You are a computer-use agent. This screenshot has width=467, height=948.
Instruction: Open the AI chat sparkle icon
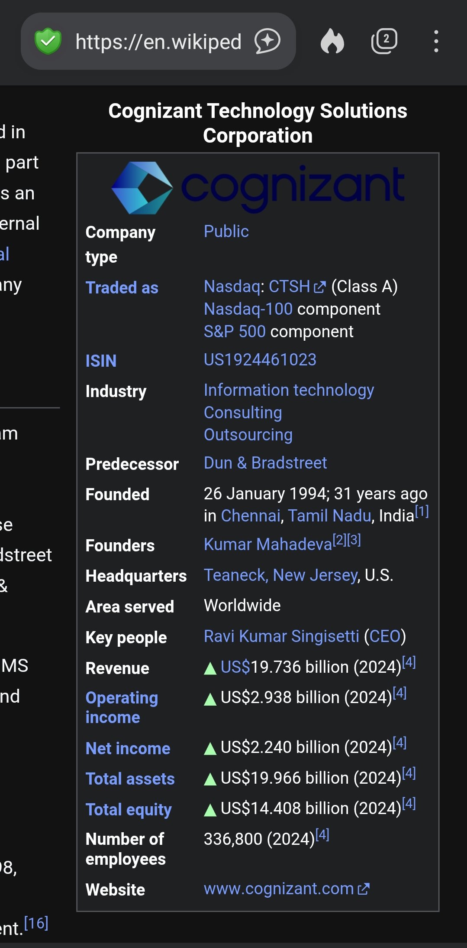coord(267,42)
